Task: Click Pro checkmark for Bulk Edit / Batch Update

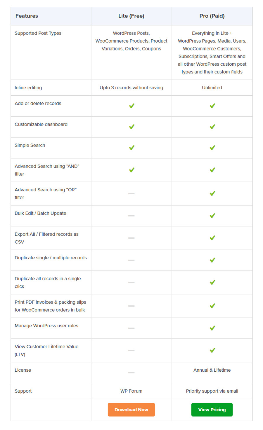Action: [212, 216]
